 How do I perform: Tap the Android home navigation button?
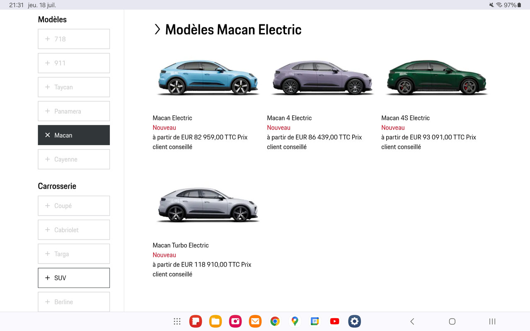pos(452,321)
